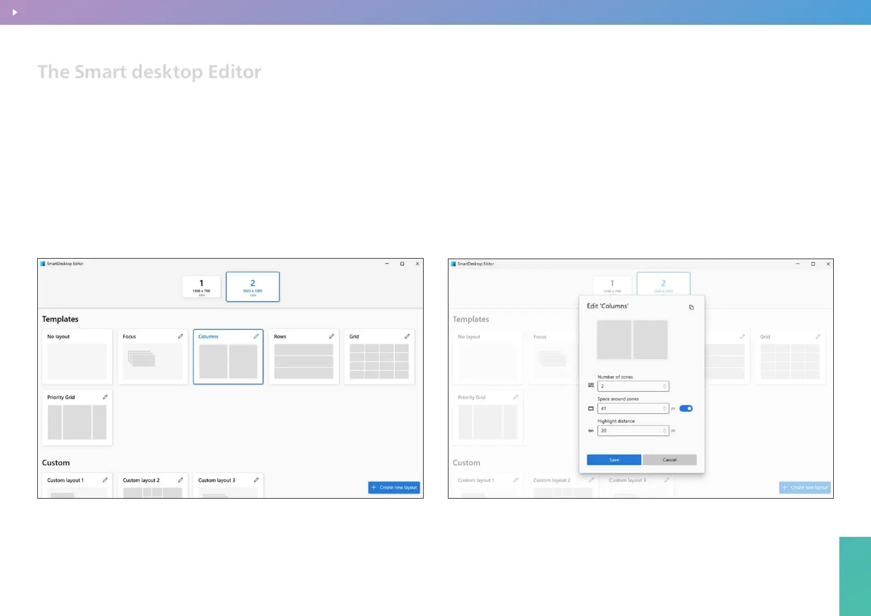Click the Create new layout button
The image size is (871, 616).
pos(394,487)
